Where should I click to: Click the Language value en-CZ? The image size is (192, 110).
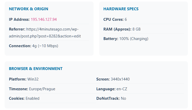click(x=122, y=89)
